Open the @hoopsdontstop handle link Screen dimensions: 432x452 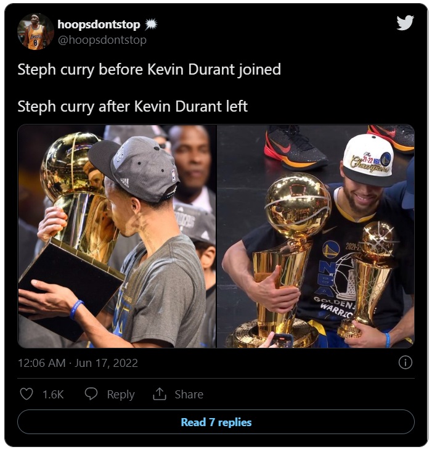(102, 40)
